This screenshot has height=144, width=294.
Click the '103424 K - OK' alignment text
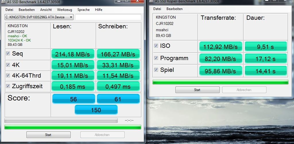pos(19,40)
